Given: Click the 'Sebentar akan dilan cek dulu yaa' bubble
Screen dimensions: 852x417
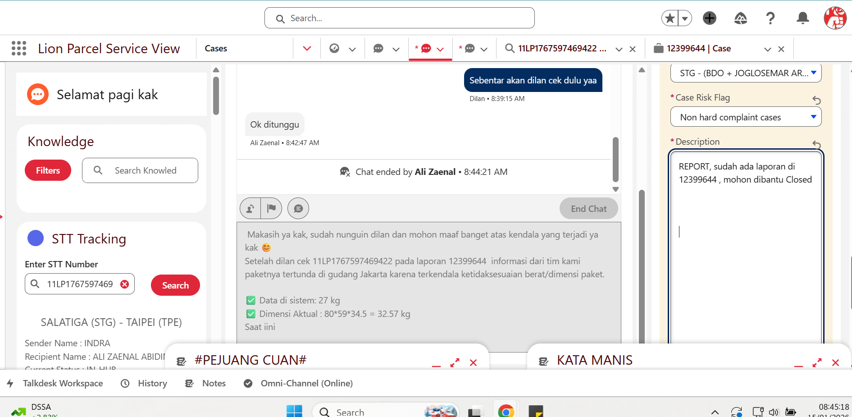Looking at the screenshot, I should 533,80.
